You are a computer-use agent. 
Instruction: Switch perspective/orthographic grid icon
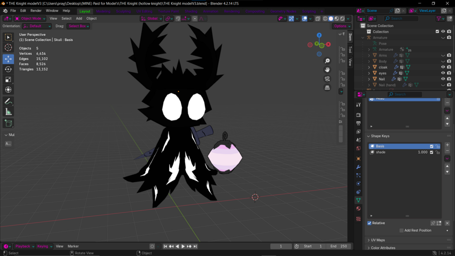327,87
